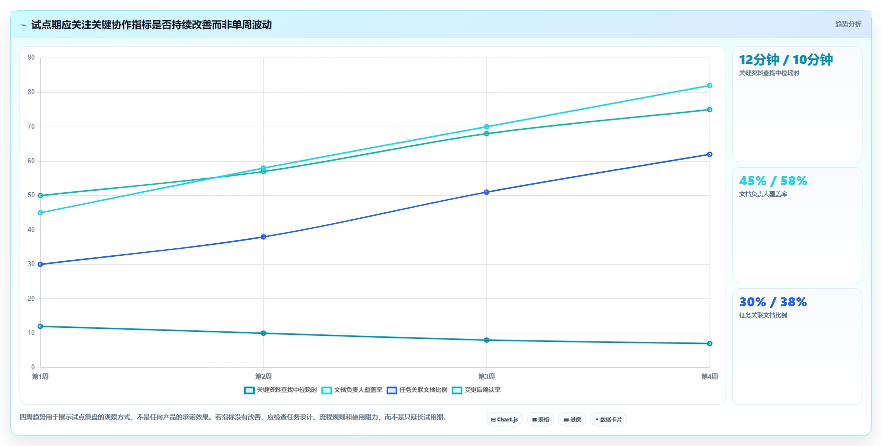Click the 12分钟 / 10分钟 KPI value

point(786,60)
